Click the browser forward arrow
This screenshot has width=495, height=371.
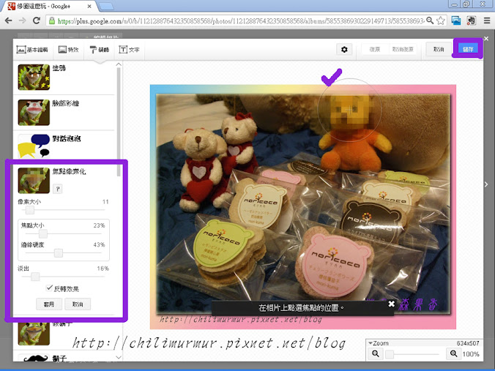click(23, 20)
